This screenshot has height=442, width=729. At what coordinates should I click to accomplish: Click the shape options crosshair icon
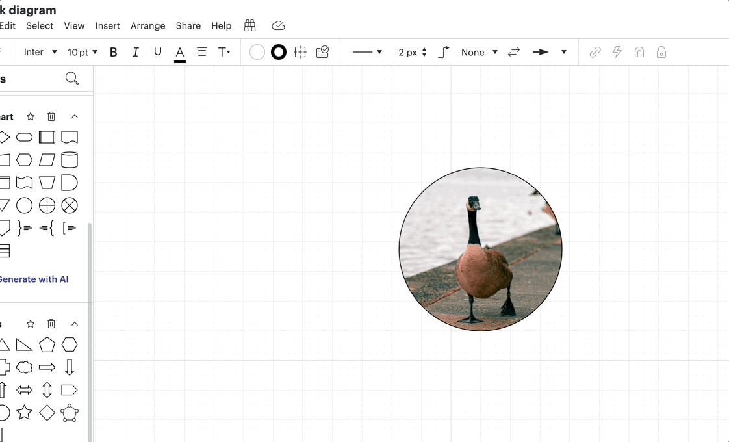pyautogui.click(x=300, y=52)
